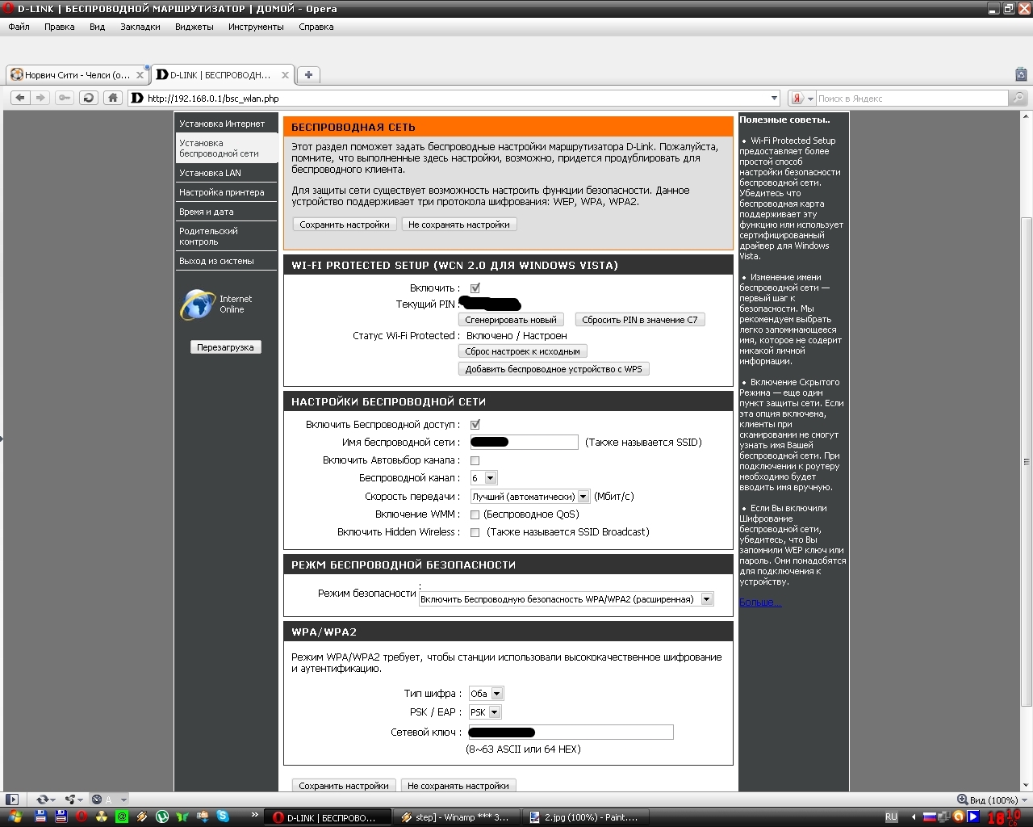
Task: Open Тип шифра dropdown
Action: click(x=486, y=694)
